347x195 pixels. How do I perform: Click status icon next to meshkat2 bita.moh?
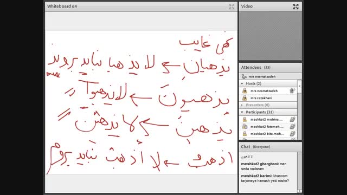tap(292, 134)
